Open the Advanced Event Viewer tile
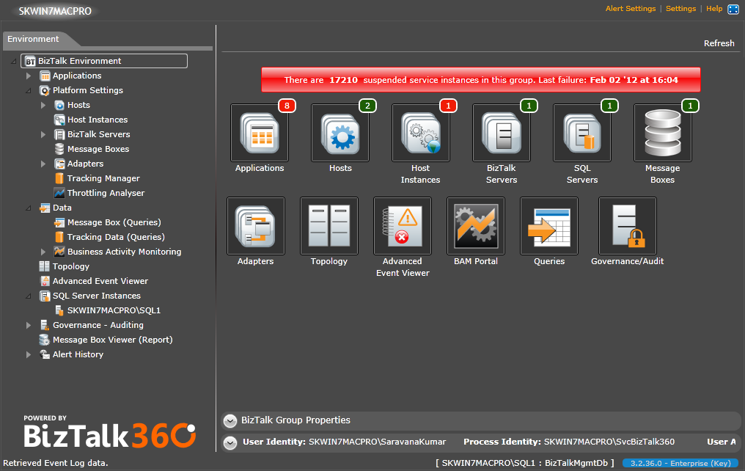This screenshot has height=471, width=745. click(x=403, y=226)
